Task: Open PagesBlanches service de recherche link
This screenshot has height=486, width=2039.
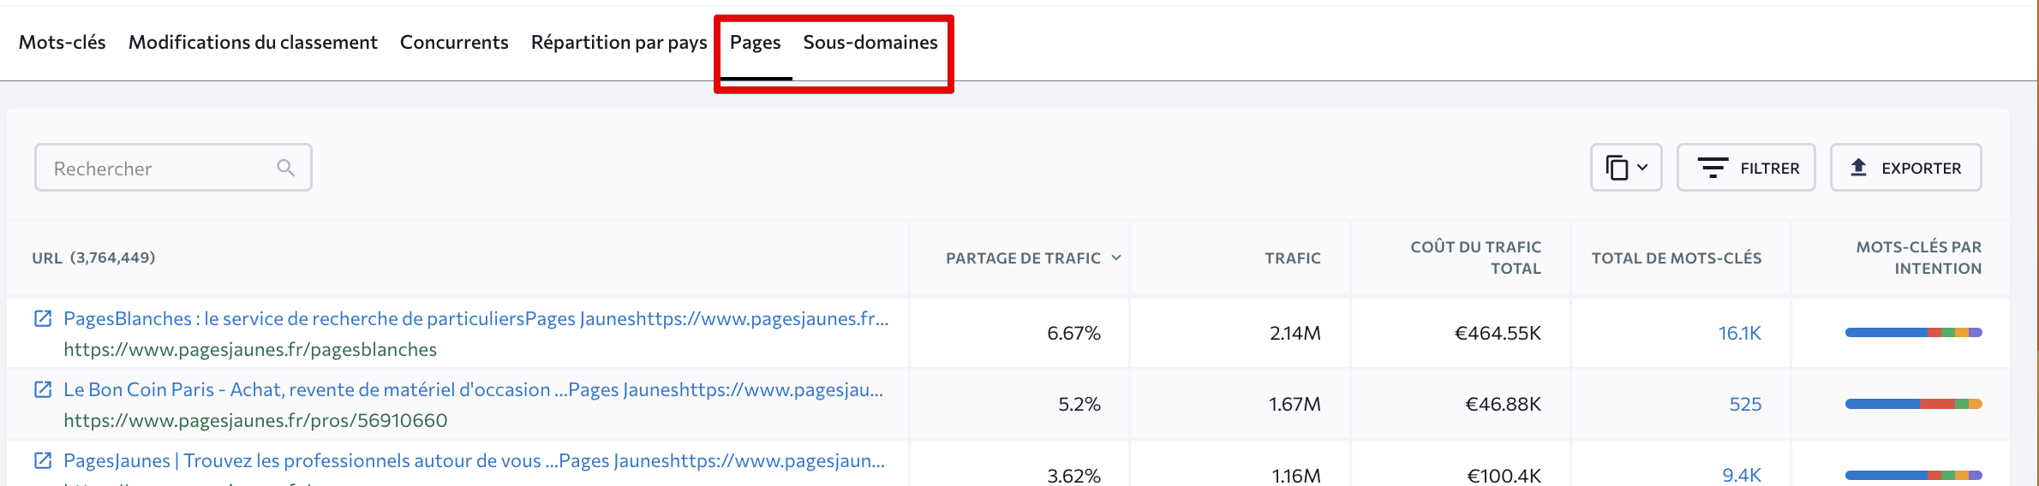Action: 476,318
